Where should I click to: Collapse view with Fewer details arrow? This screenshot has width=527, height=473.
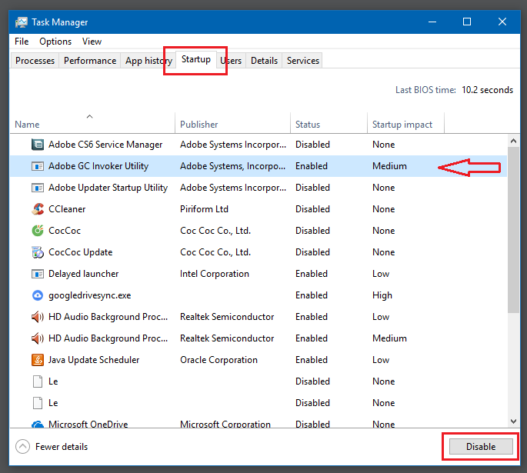(x=22, y=446)
